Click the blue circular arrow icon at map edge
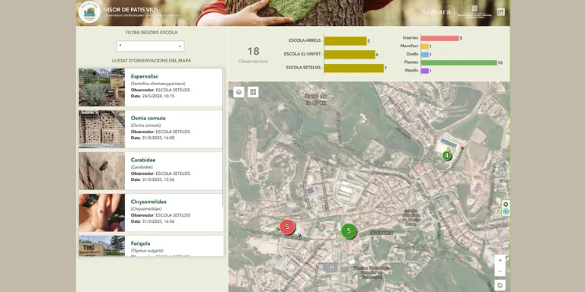Image resolution: width=585 pixels, height=292 pixels. 506,211
